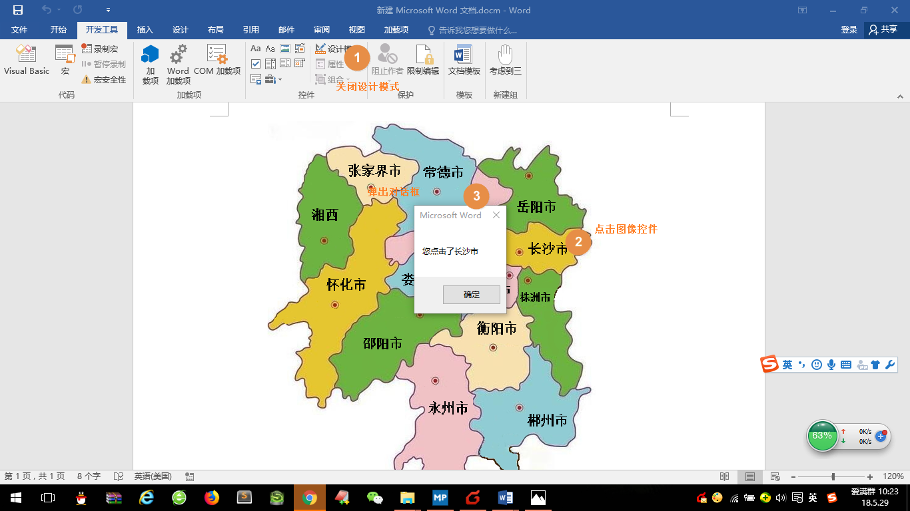Switch to the View (视图) tab
910x511 pixels.
point(357,30)
